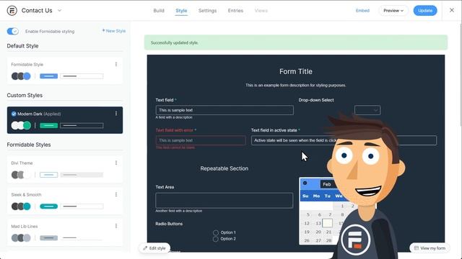
Task: Select day 13 in the calendar
Action: tap(318, 223)
